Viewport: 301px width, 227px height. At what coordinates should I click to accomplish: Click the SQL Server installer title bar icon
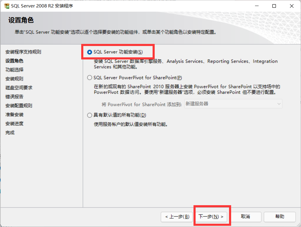tap(7, 6)
